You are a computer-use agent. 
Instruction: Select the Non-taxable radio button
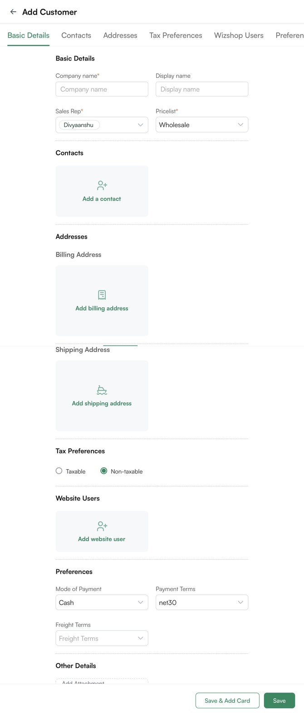pyautogui.click(x=104, y=471)
